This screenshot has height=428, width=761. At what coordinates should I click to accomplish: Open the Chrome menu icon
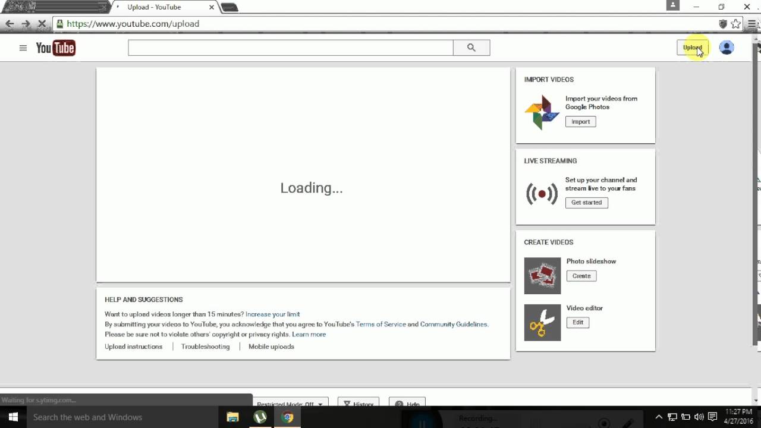(753, 24)
